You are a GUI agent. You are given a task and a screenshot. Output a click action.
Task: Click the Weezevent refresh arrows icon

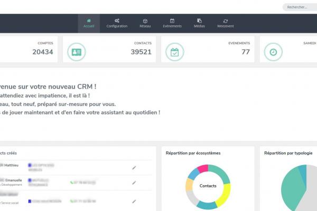click(226, 21)
